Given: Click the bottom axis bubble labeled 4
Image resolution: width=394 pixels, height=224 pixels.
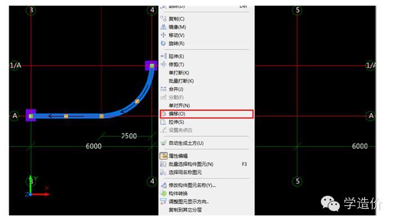Looking at the screenshot, I should click(152, 181).
